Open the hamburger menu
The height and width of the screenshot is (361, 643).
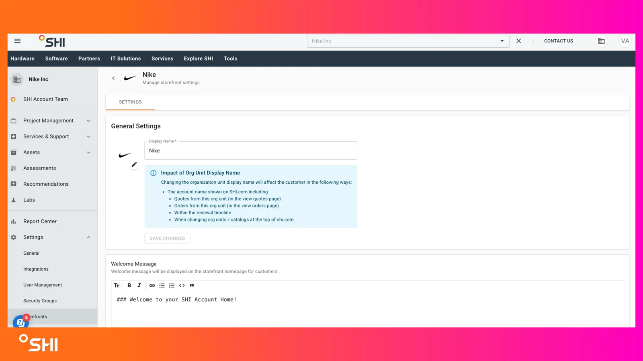(x=17, y=41)
